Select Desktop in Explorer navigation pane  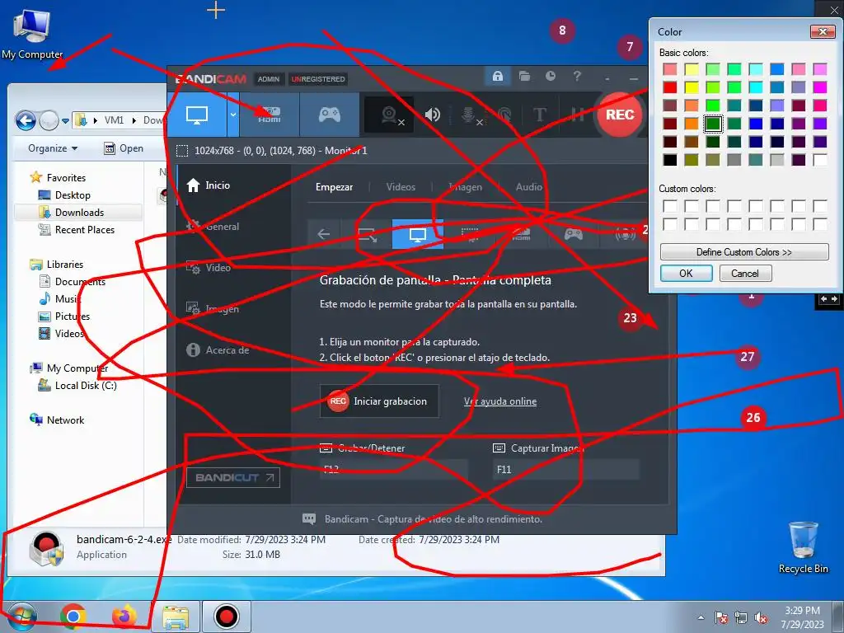pos(73,195)
